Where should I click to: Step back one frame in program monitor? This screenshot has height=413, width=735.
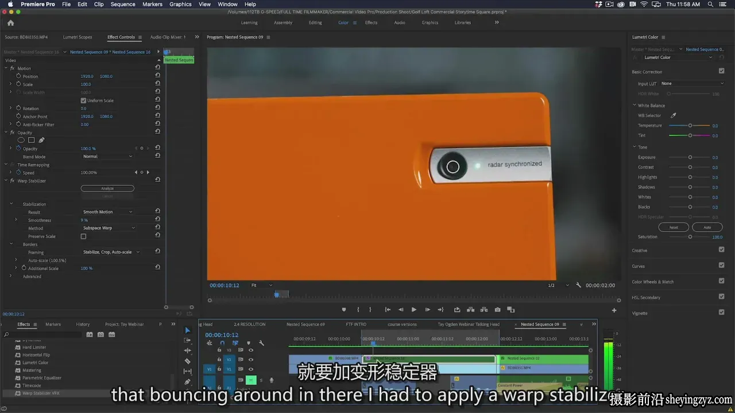click(x=400, y=310)
